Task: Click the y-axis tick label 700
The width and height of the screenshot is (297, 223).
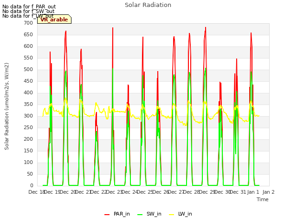Action: (28, 23)
